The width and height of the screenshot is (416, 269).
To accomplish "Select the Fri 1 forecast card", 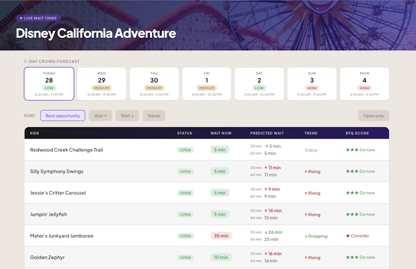I will coord(206,84).
